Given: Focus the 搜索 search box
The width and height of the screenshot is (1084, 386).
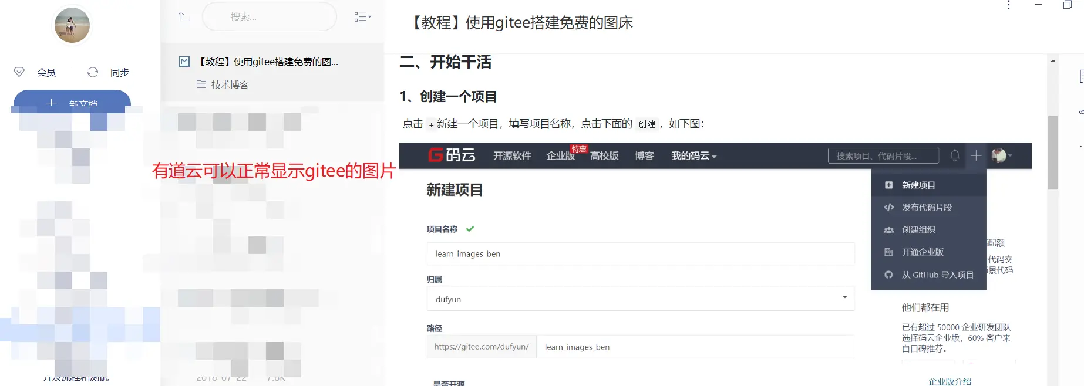Looking at the screenshot, I should click(x=270, y=17).
